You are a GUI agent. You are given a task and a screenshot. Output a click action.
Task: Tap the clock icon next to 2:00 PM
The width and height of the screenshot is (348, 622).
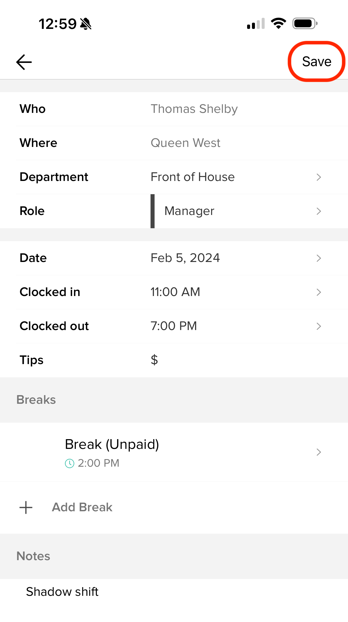(70, 463)
